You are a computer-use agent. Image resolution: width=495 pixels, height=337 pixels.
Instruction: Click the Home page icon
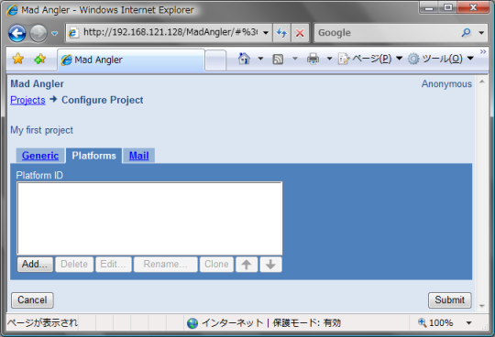[x=244, y=59]
